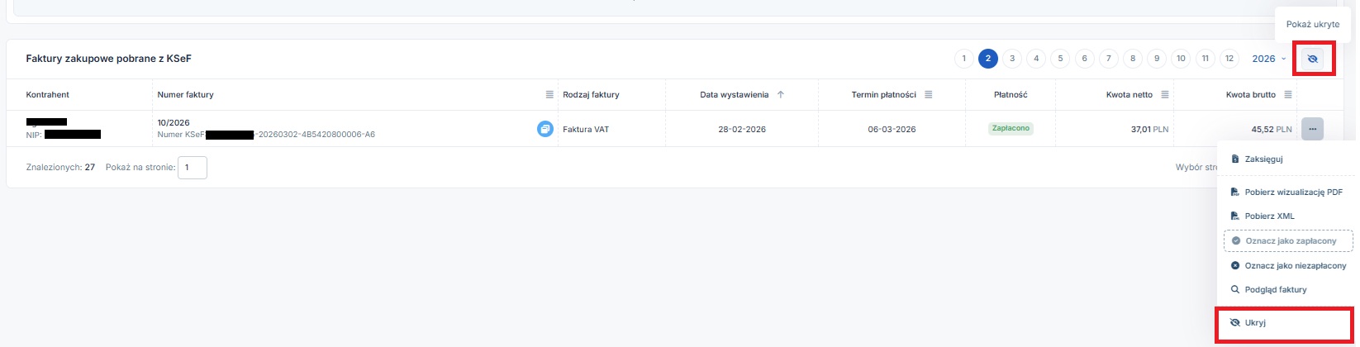The height and width of the screenshot is (347, 1360).
Task: Open the Kwota netto column menu icon
Action: click(x=1165, y=95)
